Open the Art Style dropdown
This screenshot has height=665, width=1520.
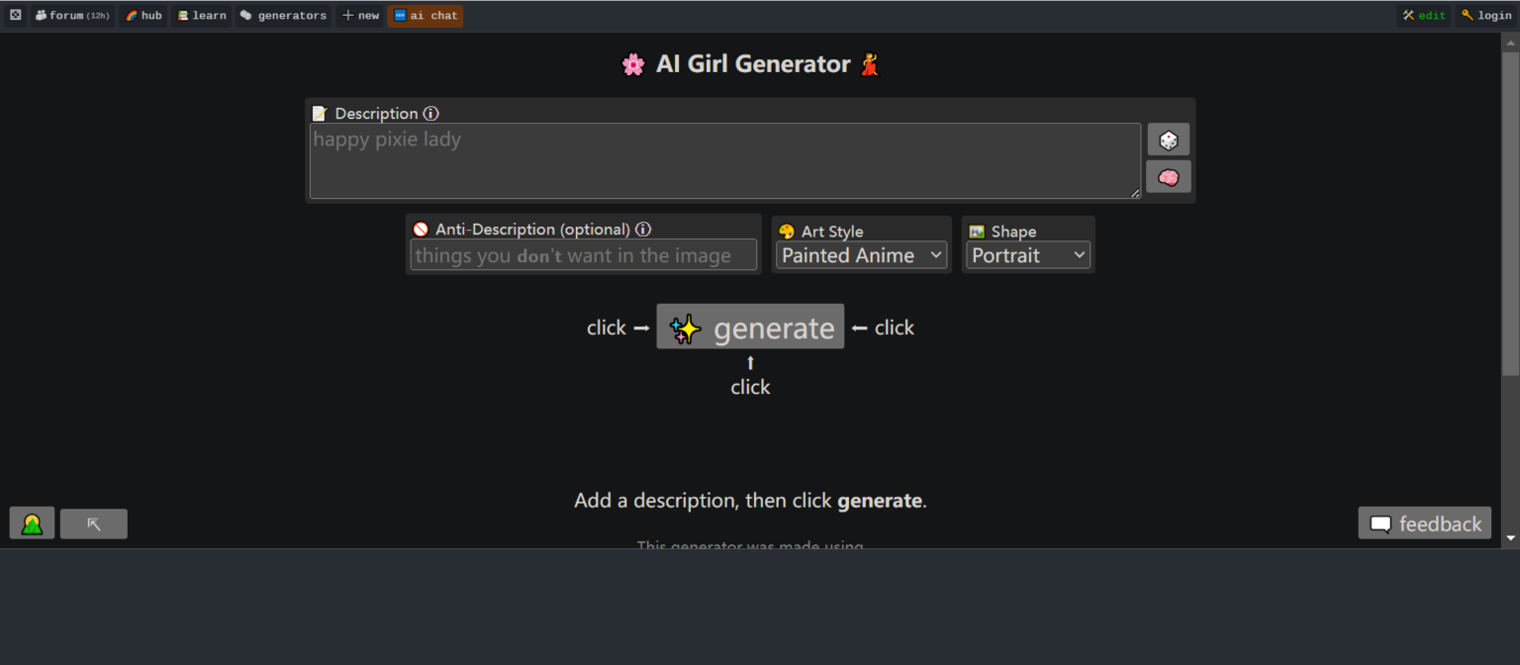(x=861, y=255)
